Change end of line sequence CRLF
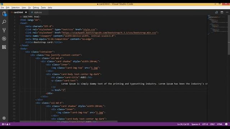230x129 pixels. coord(212,124)
